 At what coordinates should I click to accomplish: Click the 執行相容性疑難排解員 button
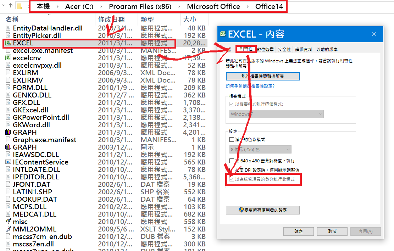(262, 76)
